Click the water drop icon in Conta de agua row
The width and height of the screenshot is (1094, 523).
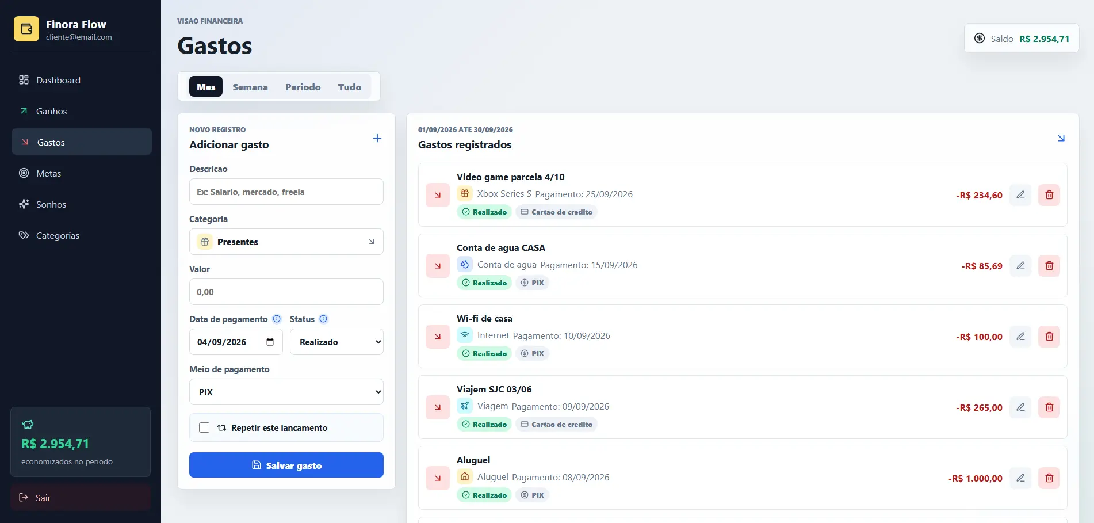pyautogui.click(x=465, y=265)
